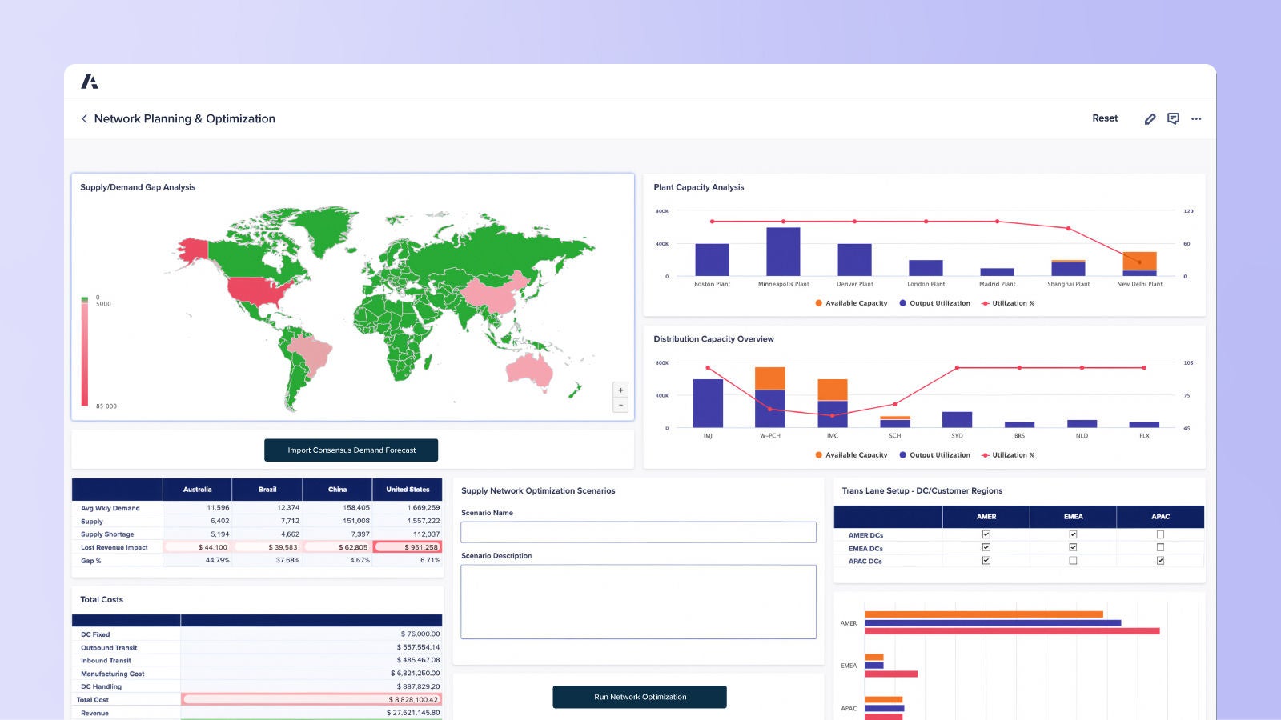Click inside the Scenario Description box
The image size is (1281, 720).
click(x=638, y=602)
